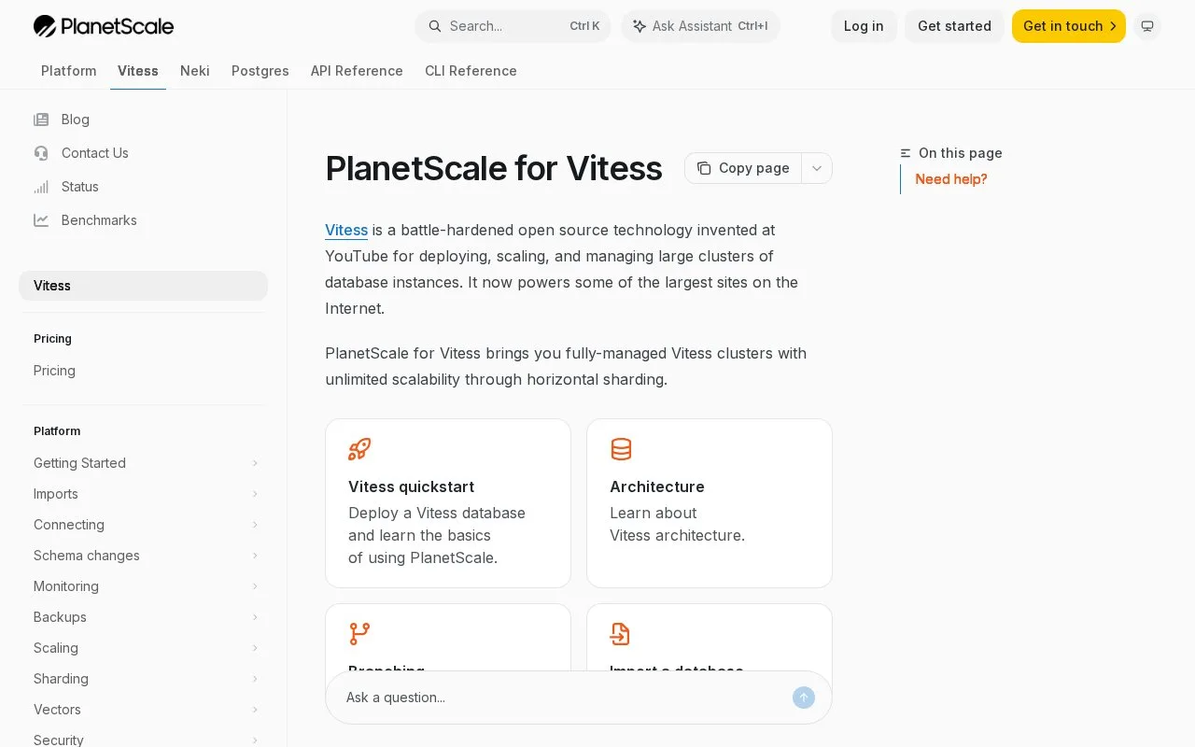This screenshot has height=747, width=1195.
Task: Click the Benchmarks chart icon
Action: [x=41, y=220]
